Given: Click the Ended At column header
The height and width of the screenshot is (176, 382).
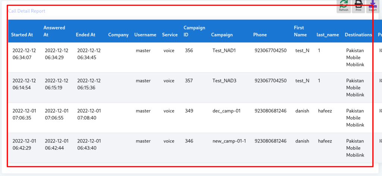Looking at the screenshot, I should click(x=85, y=35).
